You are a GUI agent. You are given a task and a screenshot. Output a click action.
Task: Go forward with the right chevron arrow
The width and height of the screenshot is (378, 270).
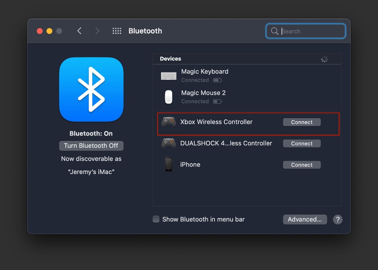pos(97,31)
